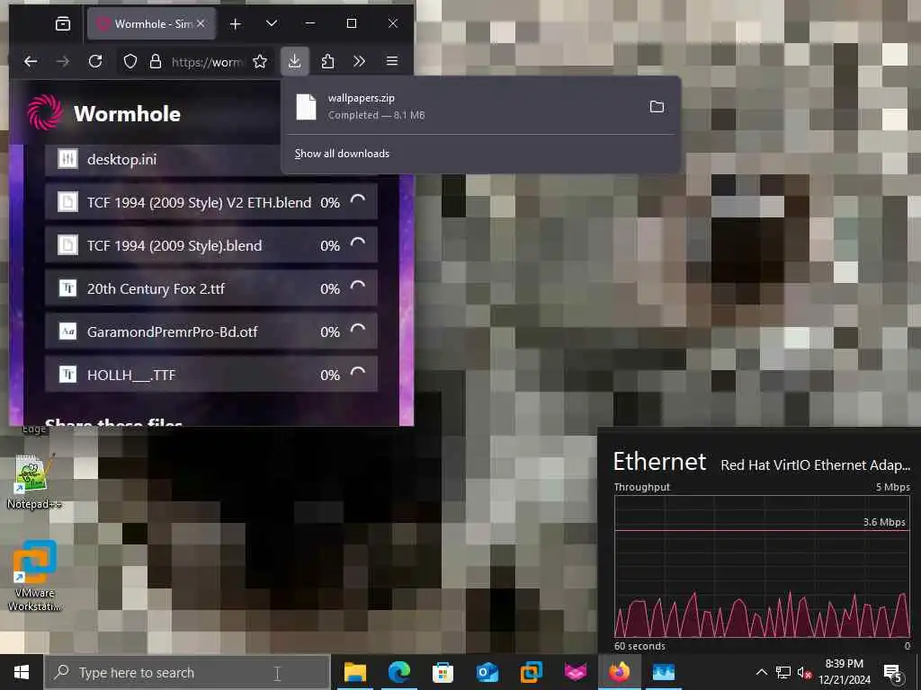
Task: Select TCF 1994 (2009 Style) V2 ETH.blend
Action: click(x=211, y=202)
